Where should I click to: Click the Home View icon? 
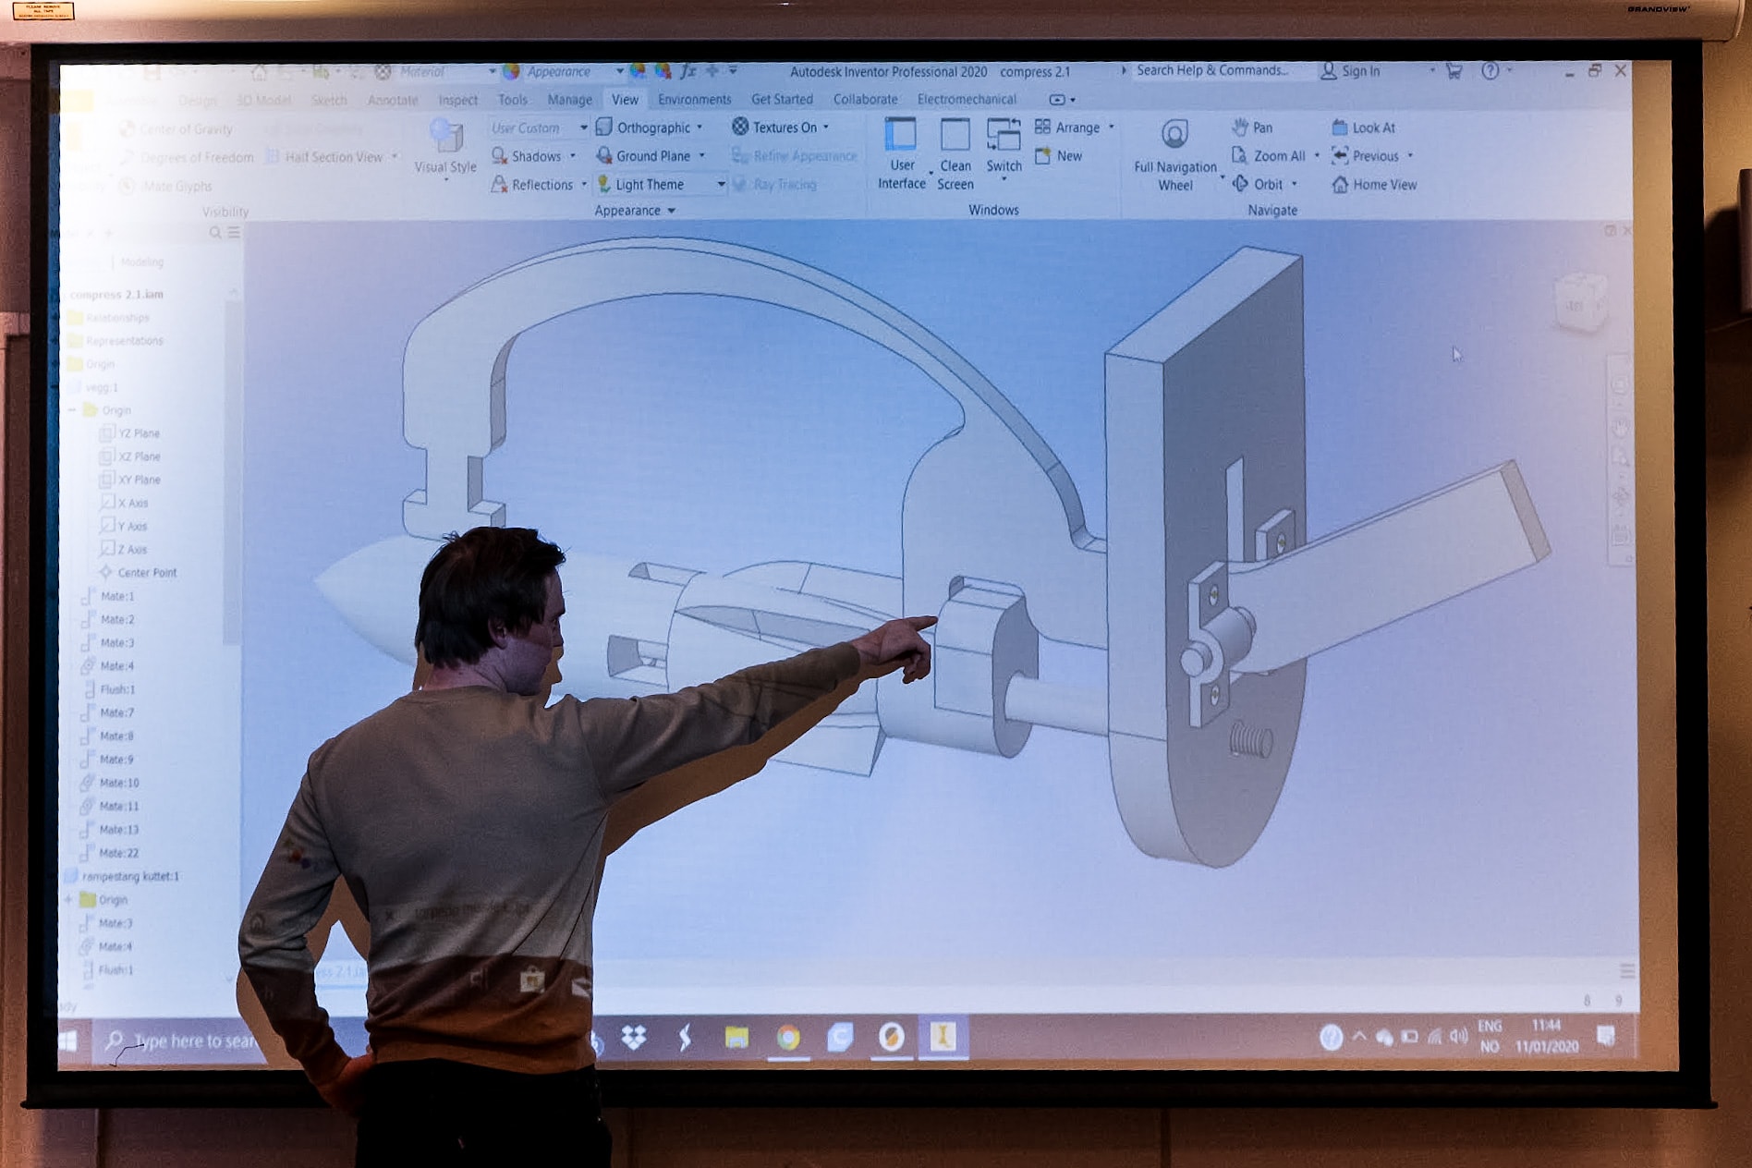(x=1340, y=185)
